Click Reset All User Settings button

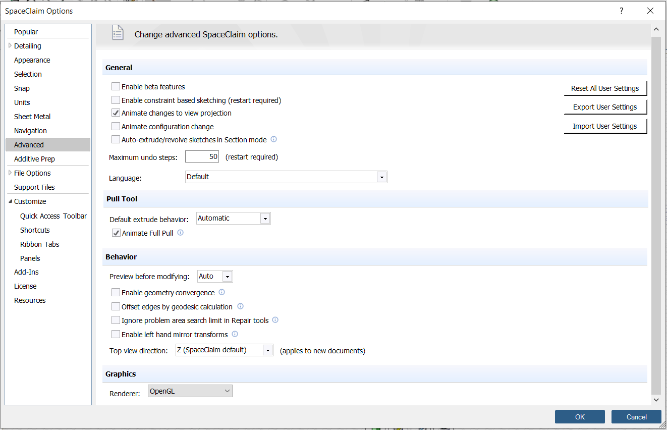click(x=605, y=88)
